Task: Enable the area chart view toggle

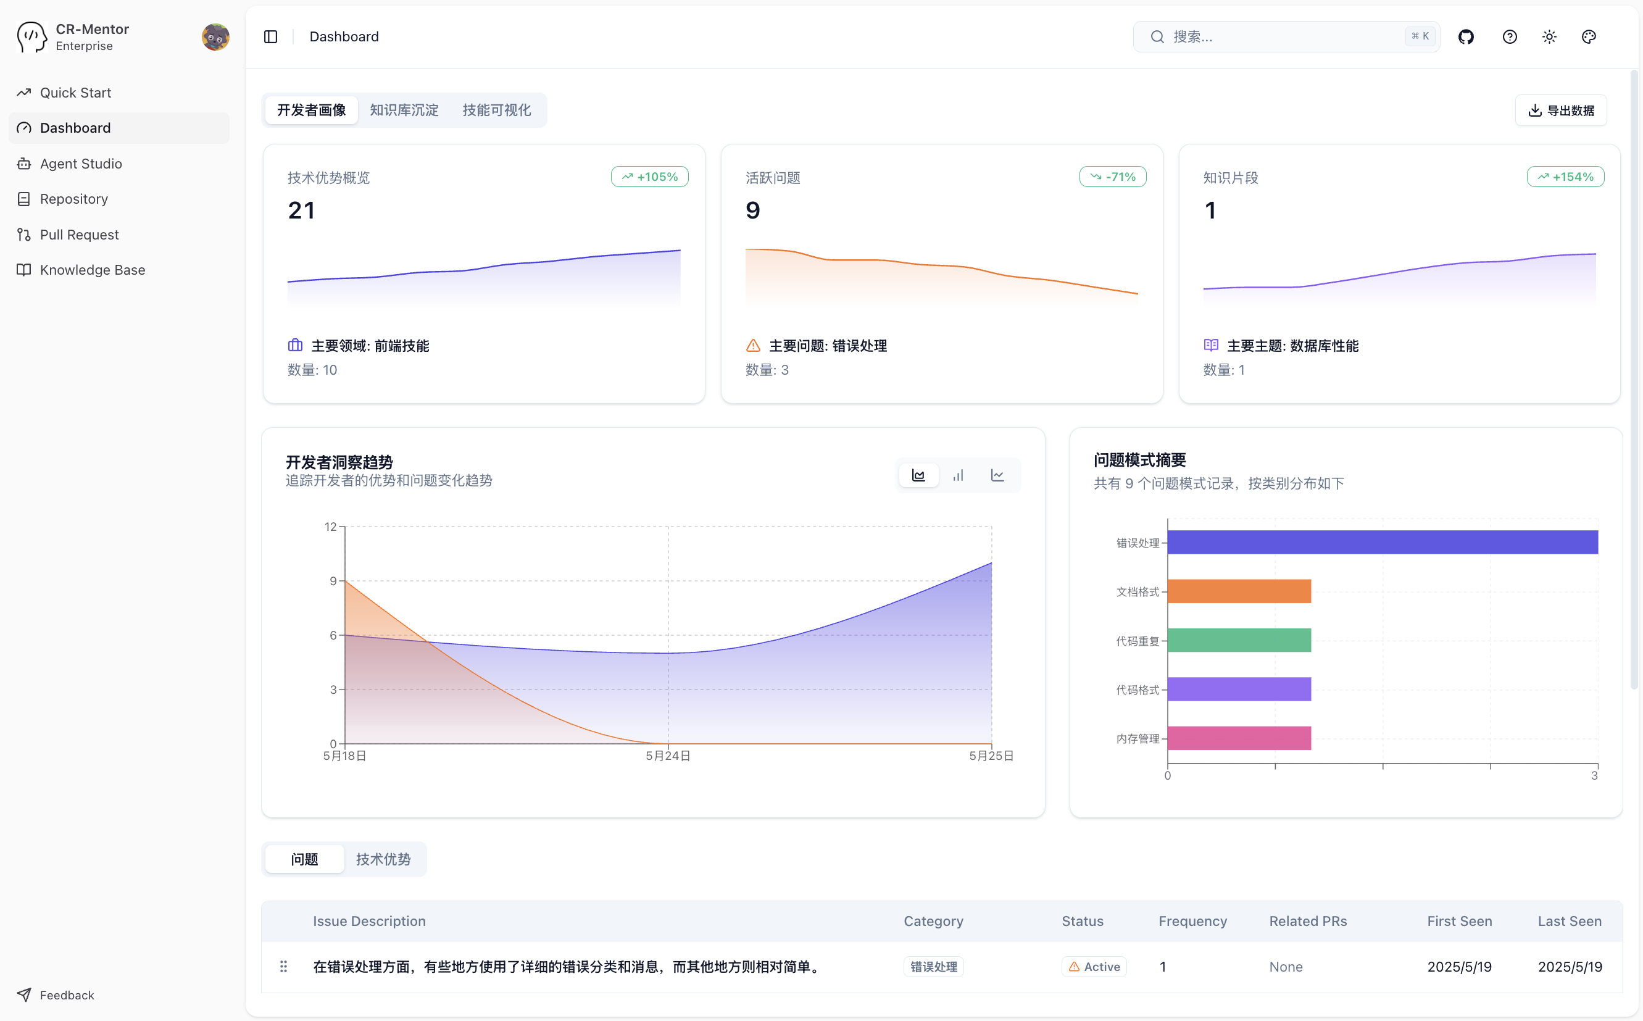Action: click(918, 475)
